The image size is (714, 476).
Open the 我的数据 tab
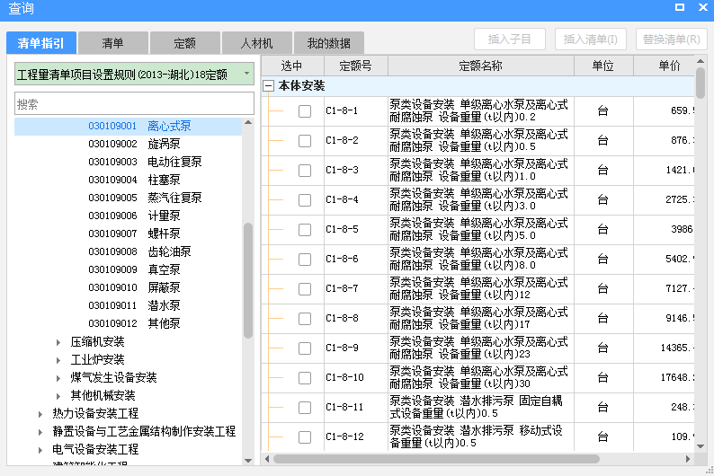[x=329, y=43]
